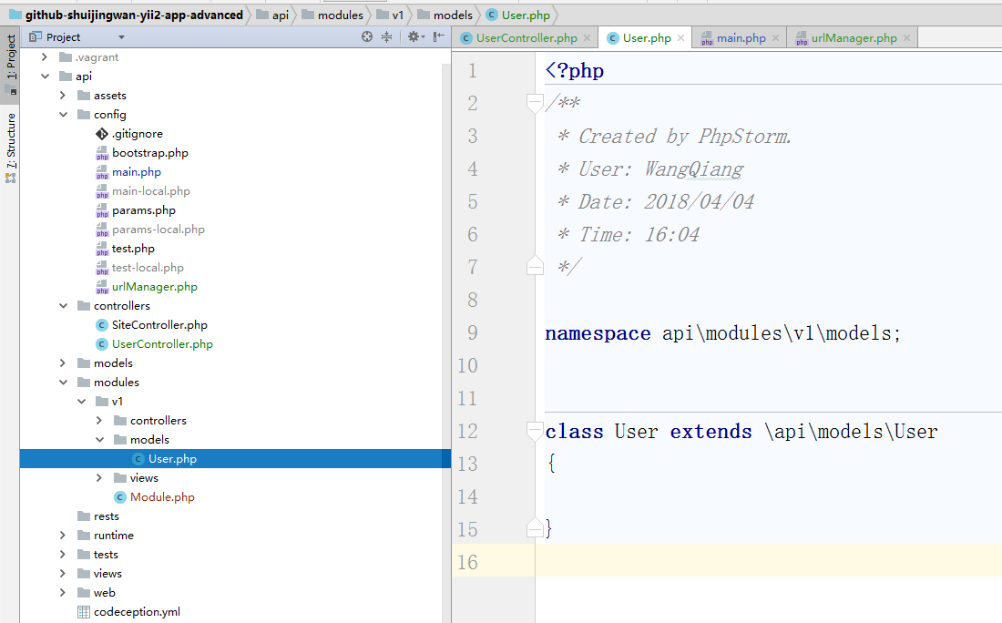This screenshot has height=623, width=1002.
Task: Switch to the UserController.php tab
Action: pos(526,38)
